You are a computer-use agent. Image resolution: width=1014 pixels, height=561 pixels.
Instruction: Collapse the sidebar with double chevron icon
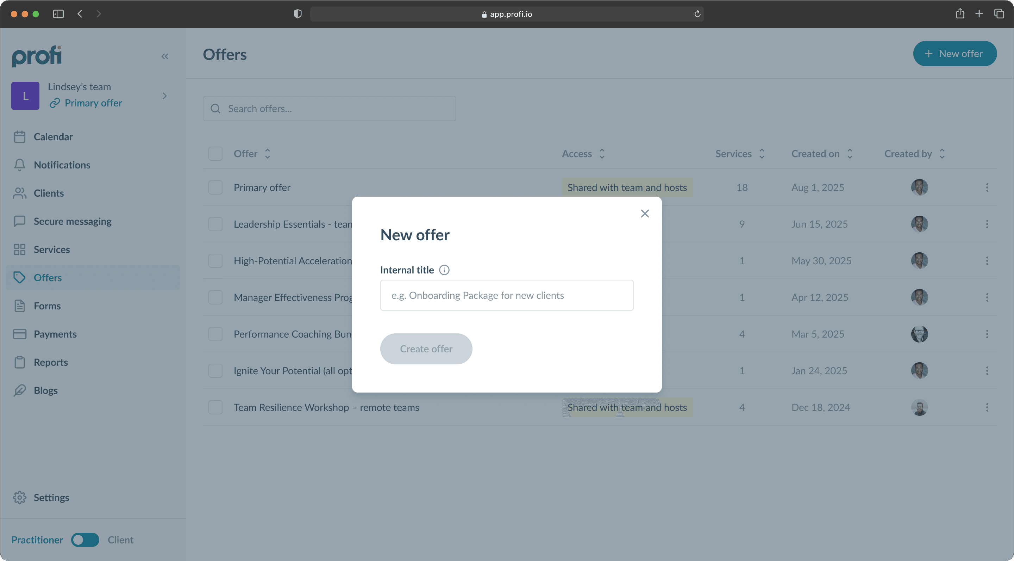(x=164, y=56)
